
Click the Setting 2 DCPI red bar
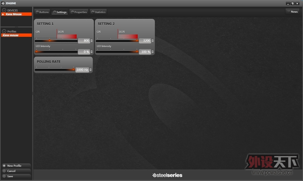click(x=128, y=36)
